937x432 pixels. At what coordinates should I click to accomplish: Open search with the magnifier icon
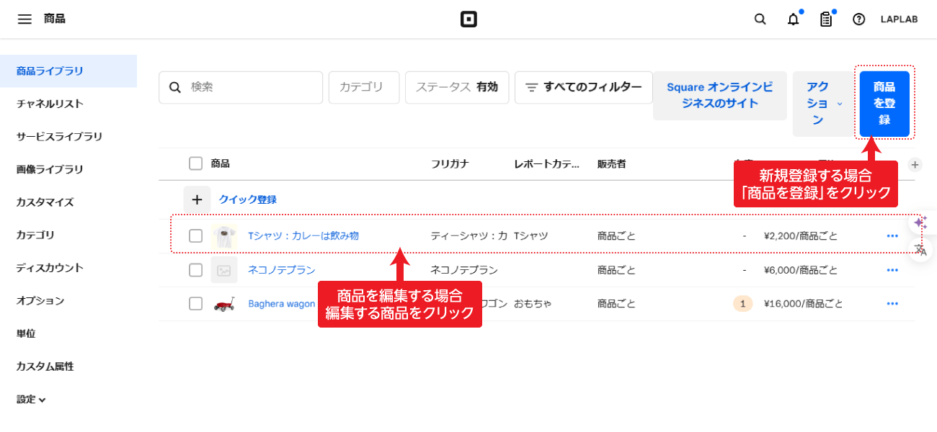(x=760, y=19)
